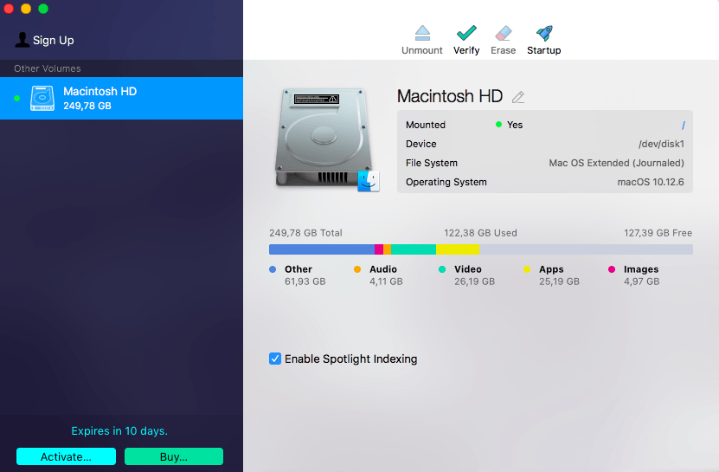Click the Other 61,93 GB value
Viewport: 719px width, 472px height.
click(x=305, y=281)
